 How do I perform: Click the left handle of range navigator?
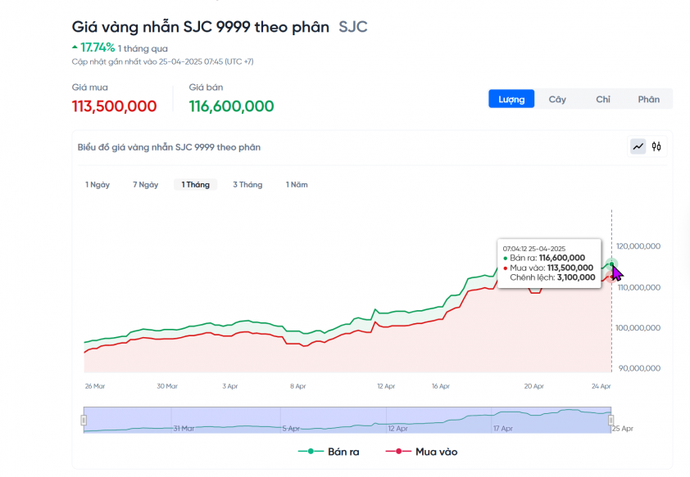point(84,420)
